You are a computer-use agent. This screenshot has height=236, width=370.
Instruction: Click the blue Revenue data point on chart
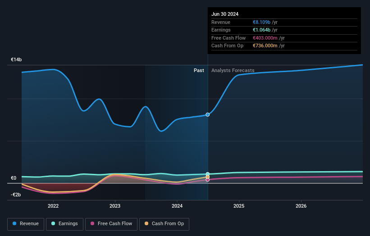click(x=208, y=114)
